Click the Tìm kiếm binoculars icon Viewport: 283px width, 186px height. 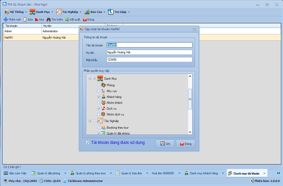(48, 20)
